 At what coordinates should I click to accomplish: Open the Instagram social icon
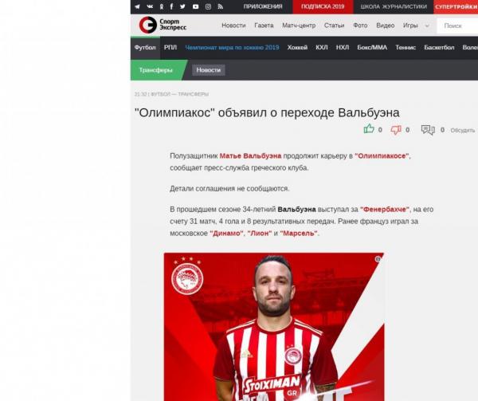point(208,6)
